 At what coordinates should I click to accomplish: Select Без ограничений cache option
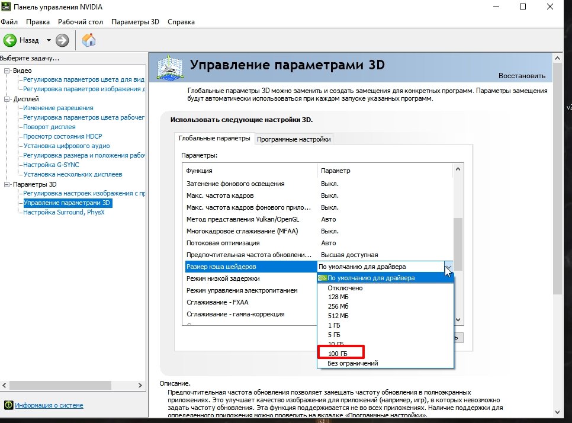352,363
